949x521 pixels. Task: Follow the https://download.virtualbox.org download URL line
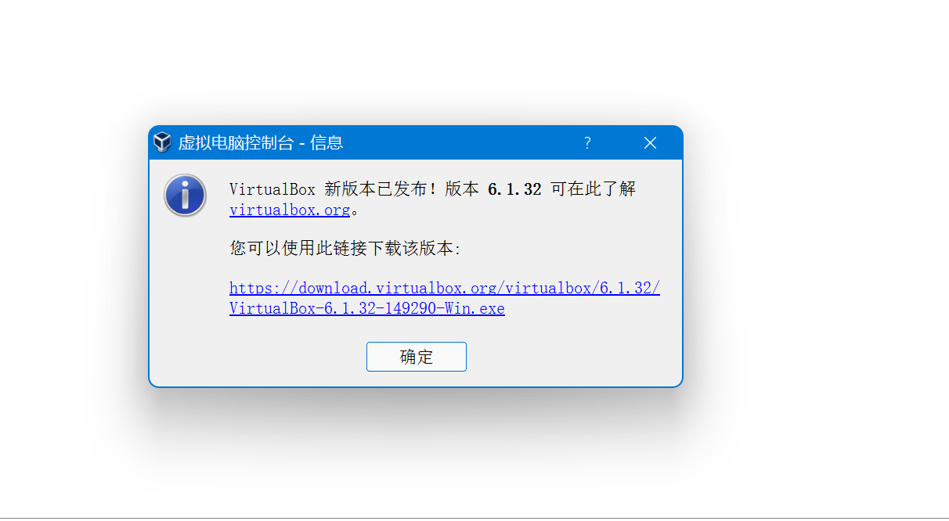coord(445,288)
